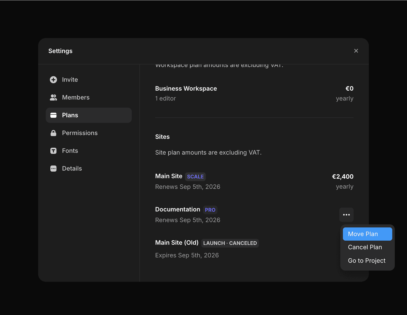Select Cancel Plan in the menu

365,247
